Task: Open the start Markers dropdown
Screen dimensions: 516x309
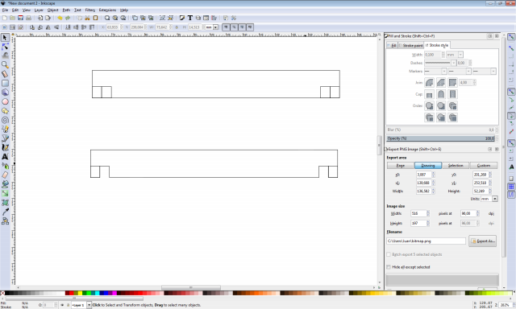Action: pos(444,72)
